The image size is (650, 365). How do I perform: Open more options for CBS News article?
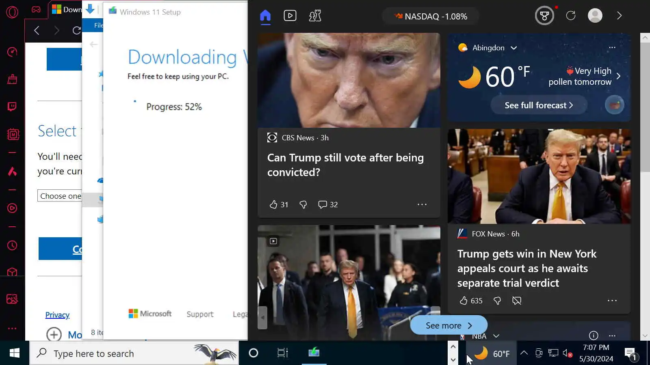pyautogui.click(x=422, y=204)
